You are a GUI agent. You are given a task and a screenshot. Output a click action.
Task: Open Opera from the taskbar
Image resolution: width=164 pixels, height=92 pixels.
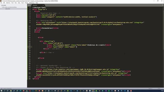(x=30, y=91)
